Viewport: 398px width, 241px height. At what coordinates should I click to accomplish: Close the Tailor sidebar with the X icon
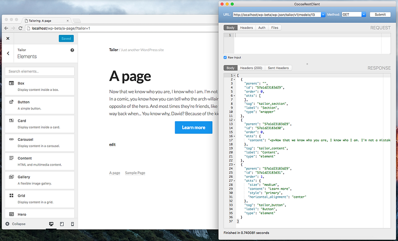(8, 39)
